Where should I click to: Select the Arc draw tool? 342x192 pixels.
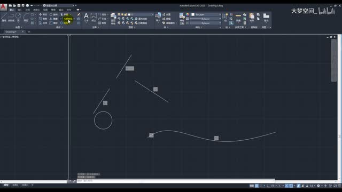pos(26,17)
